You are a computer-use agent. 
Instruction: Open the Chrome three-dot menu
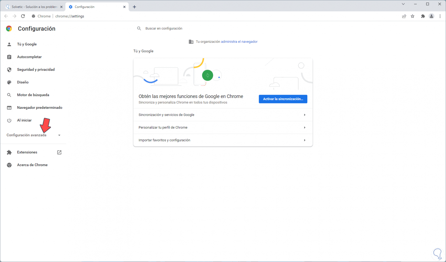click(x=440, y=16)
